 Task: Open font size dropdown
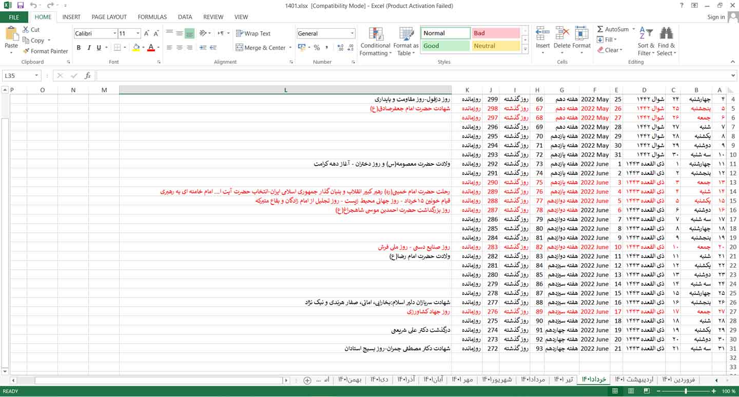pos(138,33)
